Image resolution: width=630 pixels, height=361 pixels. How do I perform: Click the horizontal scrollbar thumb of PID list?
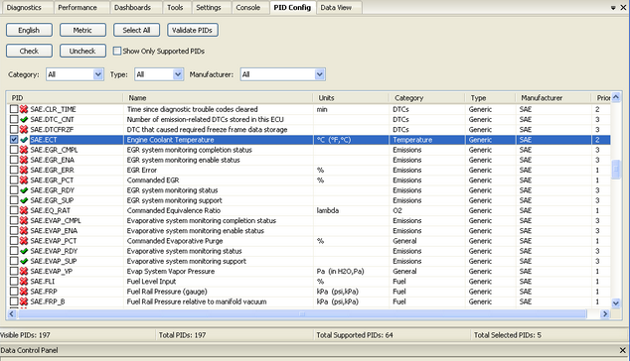(302, 314)
